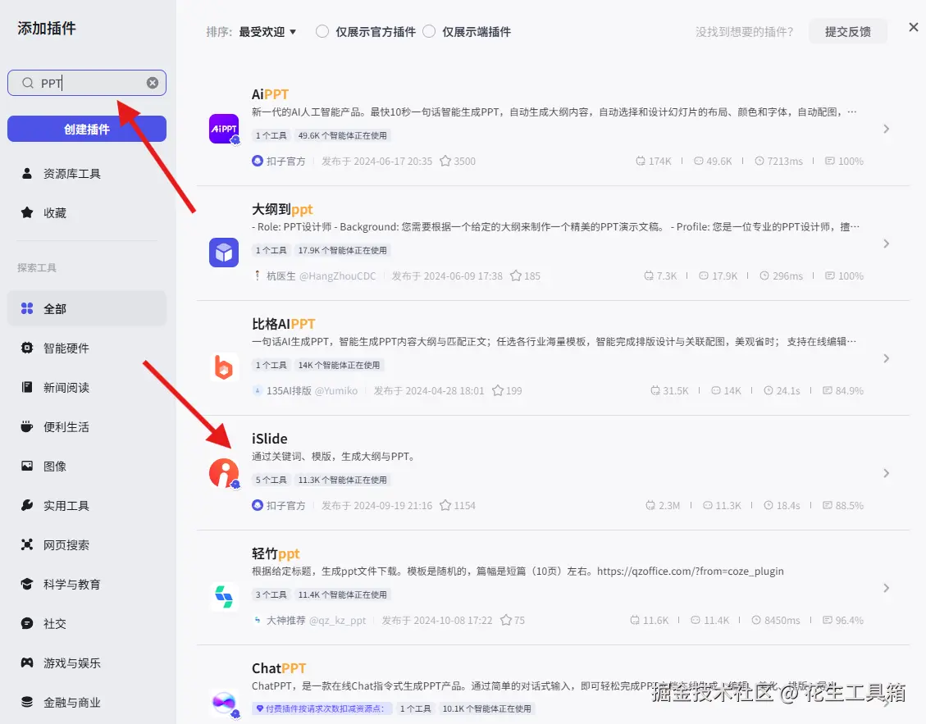Click the PPT search input field

[87, 83]
